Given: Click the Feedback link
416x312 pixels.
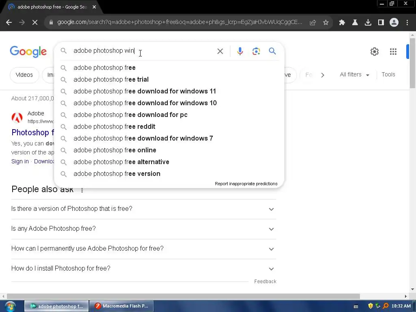Looking at the screenshot, I should click(265, 282).
